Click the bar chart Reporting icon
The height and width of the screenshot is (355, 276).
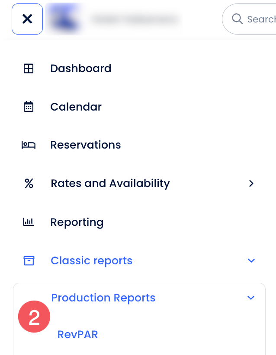29,222
